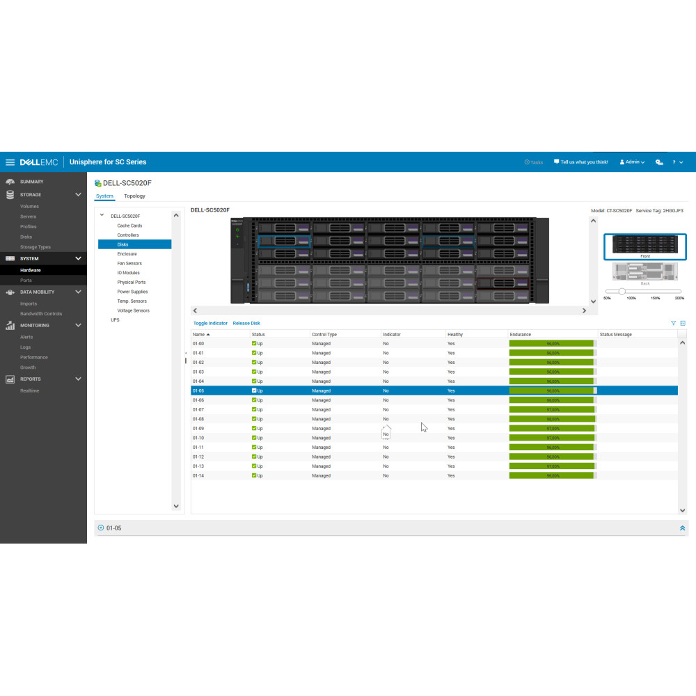
Task: Select the blue-outlined disk at left of enclosure
Action: [284, 241]
